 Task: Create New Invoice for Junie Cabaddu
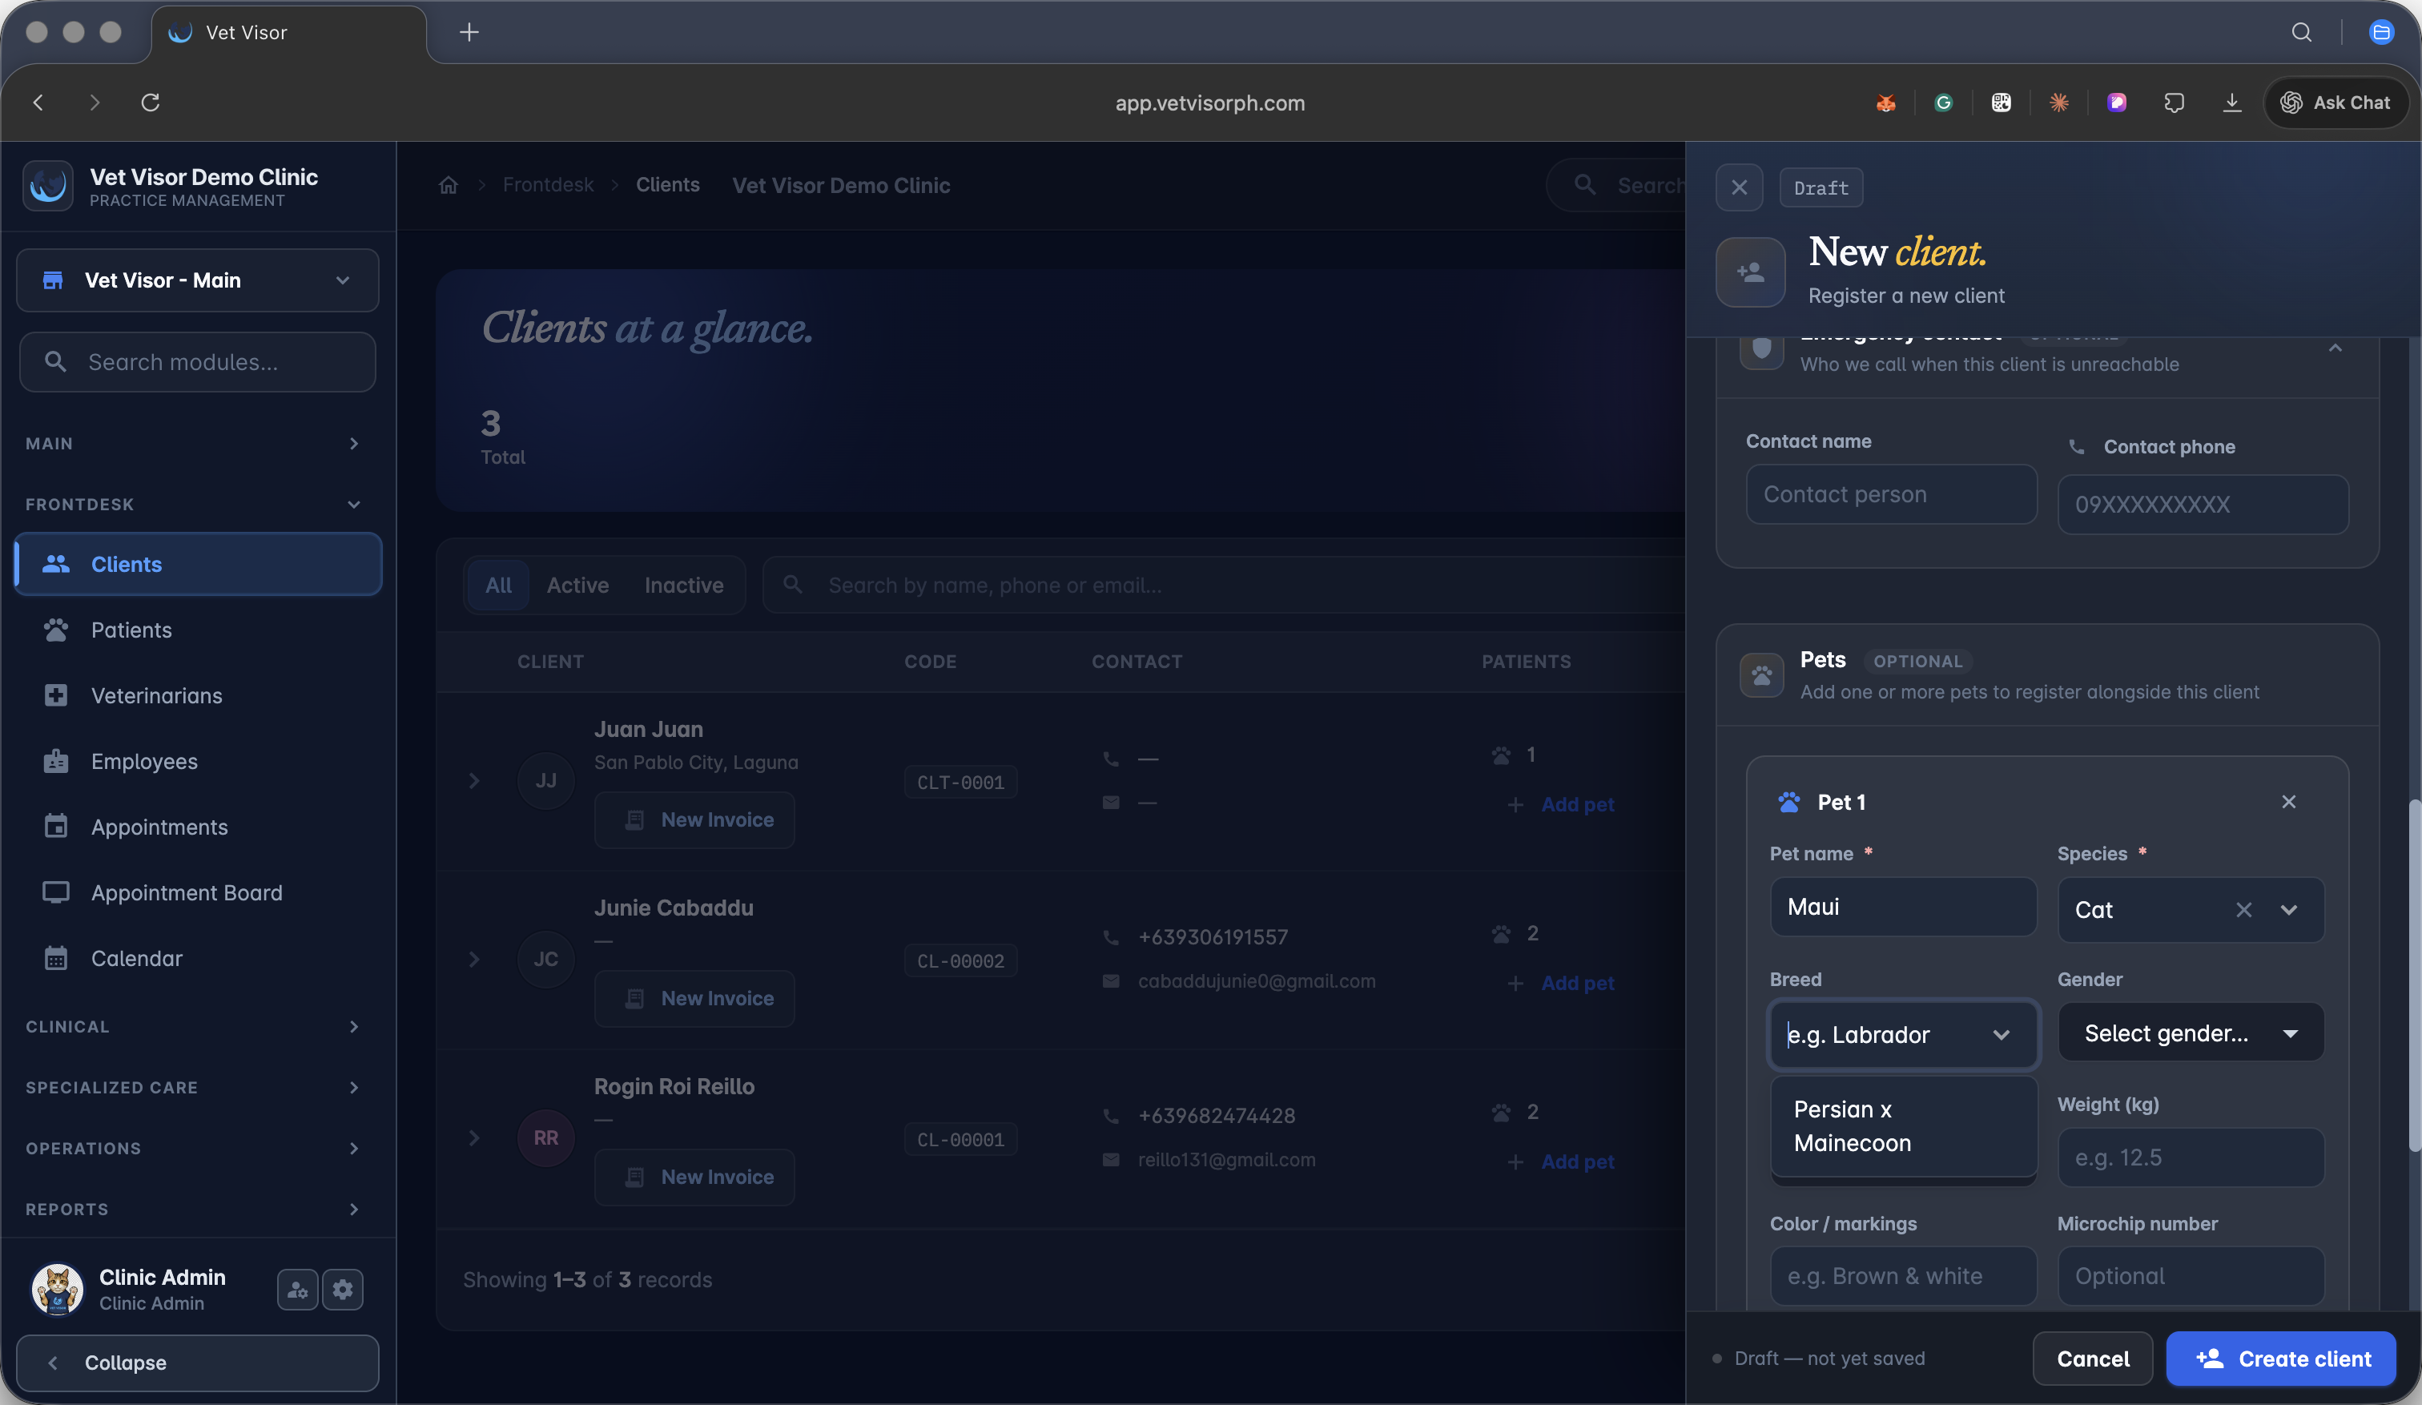click(x=695, y=999)
